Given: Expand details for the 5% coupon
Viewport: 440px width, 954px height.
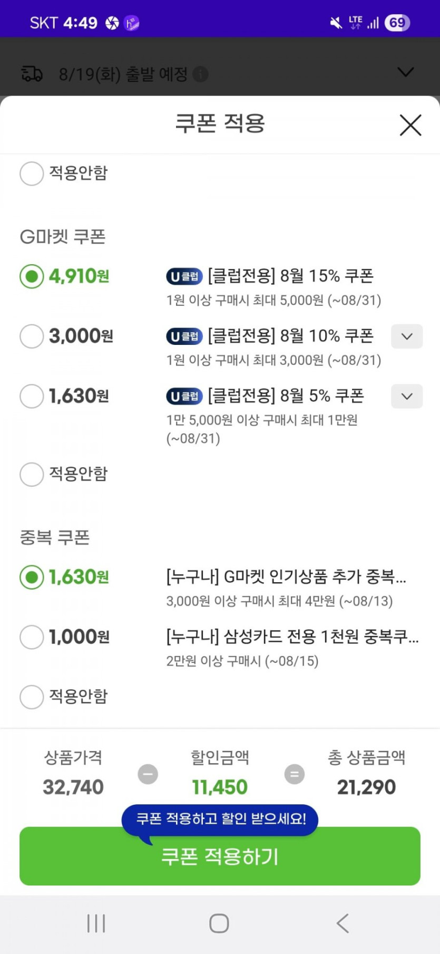Looking at the screenshot, I should tap(406, 397).
